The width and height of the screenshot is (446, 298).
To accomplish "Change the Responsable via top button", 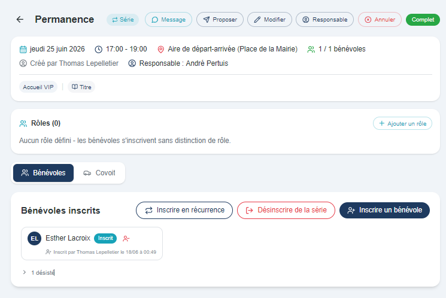I will point(325,20).
